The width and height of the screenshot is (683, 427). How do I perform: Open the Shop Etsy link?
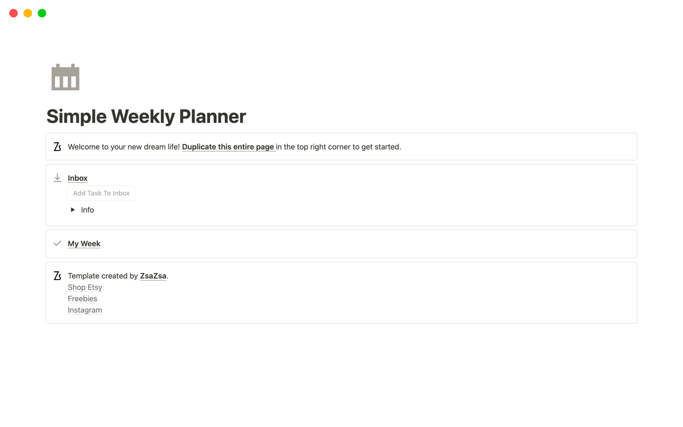point(85,287)
